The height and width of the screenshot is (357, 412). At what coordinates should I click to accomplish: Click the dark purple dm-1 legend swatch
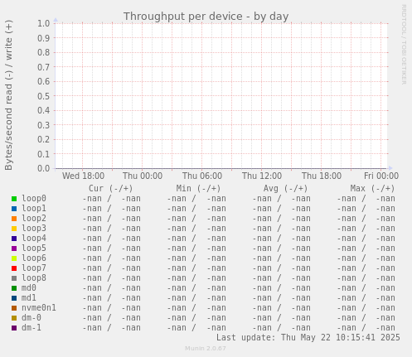coord(14,328)
